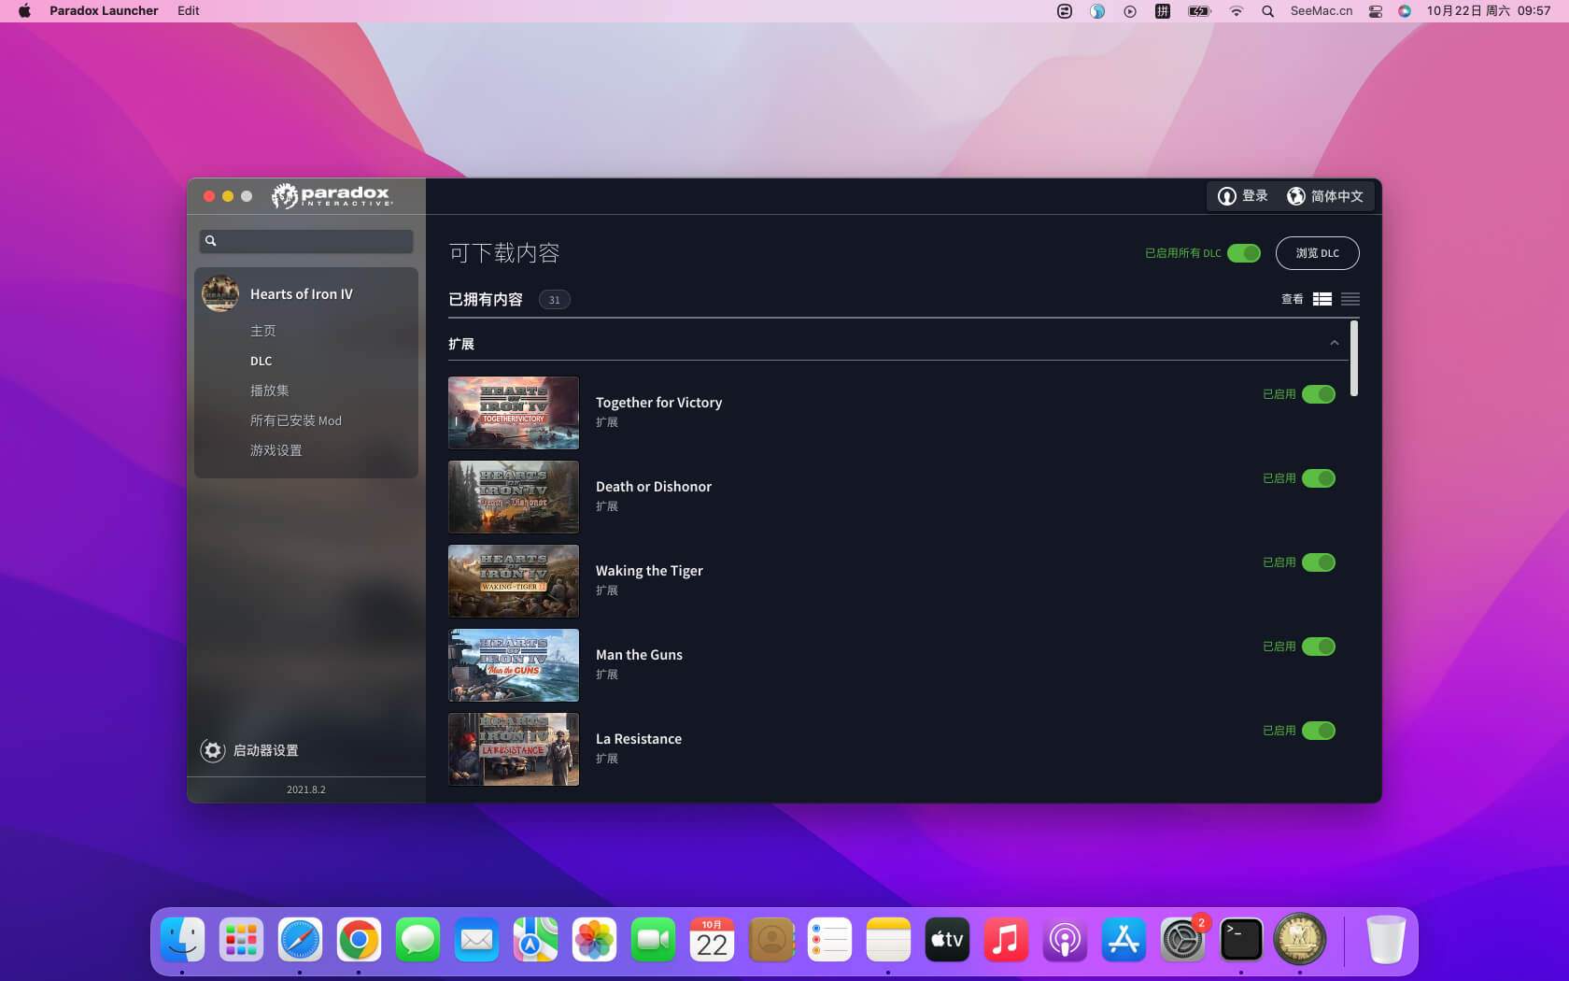Screen dimensions: 1569x981
Task: Disable the Man the Guns expansion
Action: pos(1318,647)
